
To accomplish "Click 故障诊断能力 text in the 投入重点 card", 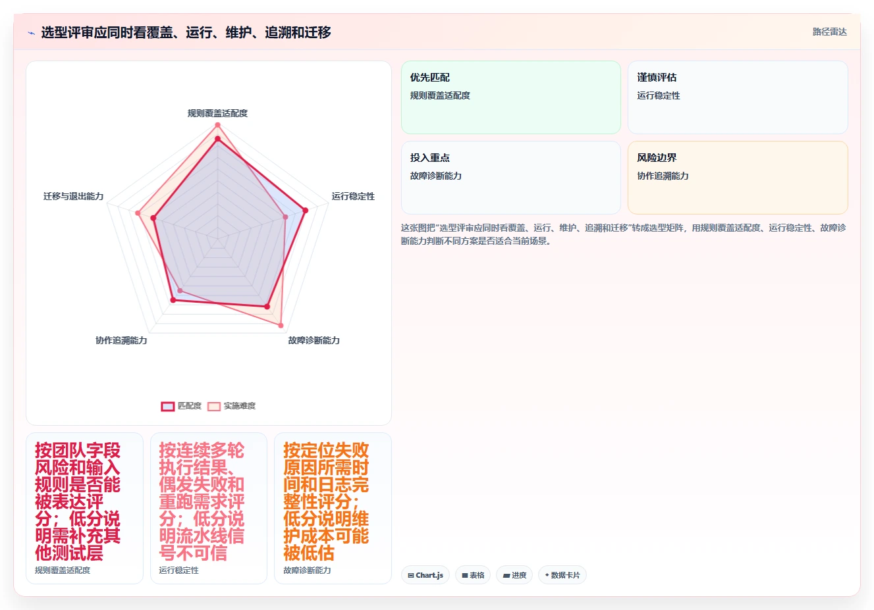I will tap(436, 176).
